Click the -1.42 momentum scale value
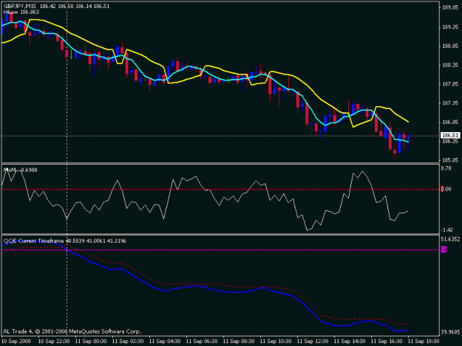Screen dimensions: 462x346 coord(446,230)
